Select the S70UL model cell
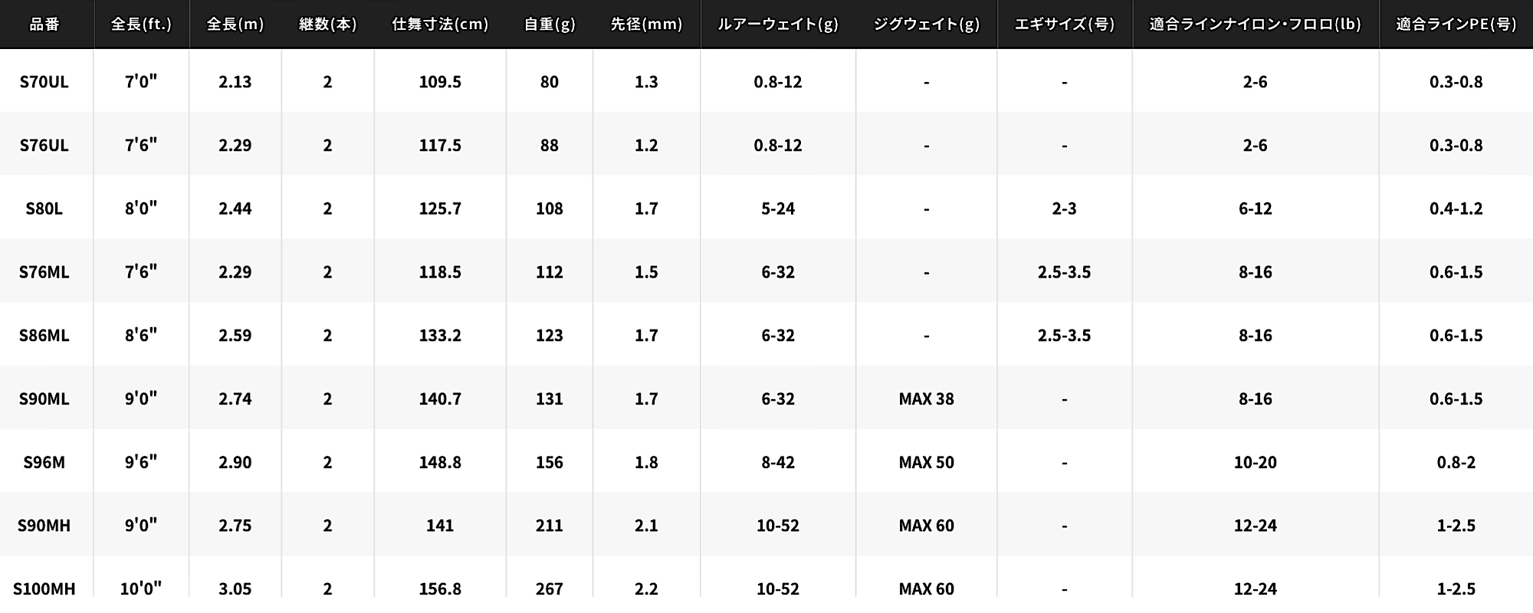This screenshot has height=613, width=1533. pos(44,82)
